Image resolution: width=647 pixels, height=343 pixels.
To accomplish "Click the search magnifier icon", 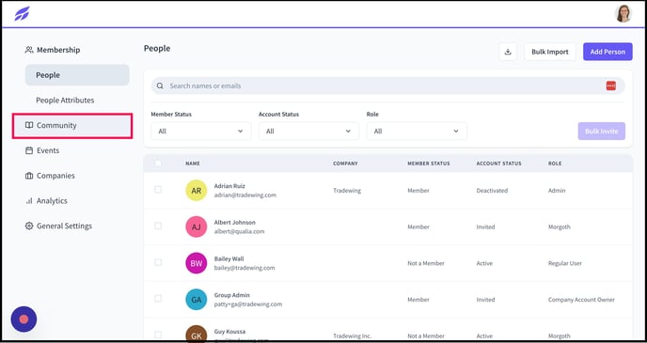I will pos(160,86).
